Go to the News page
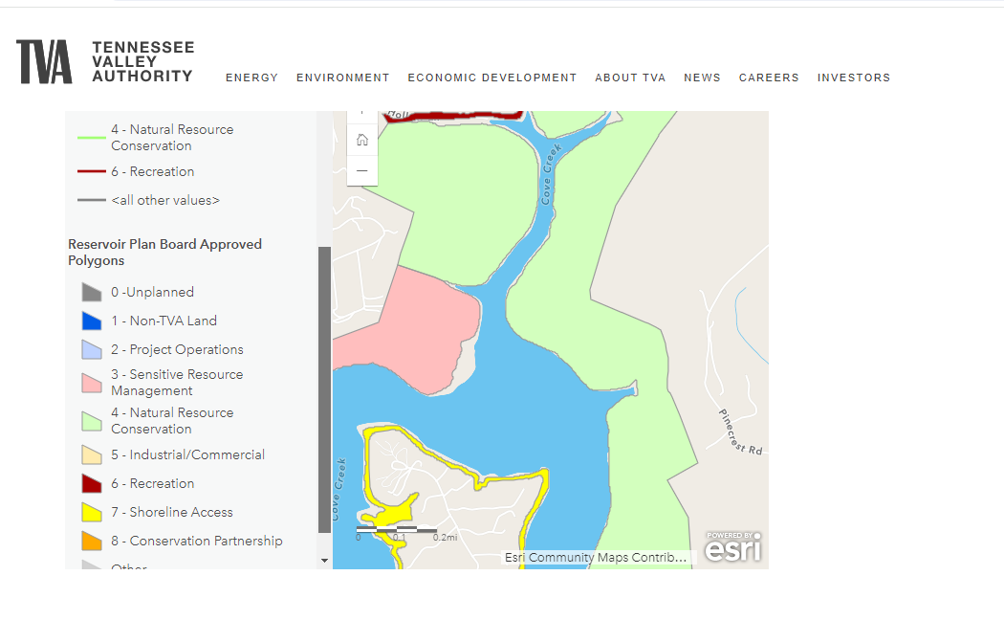This screenshot has width=1004, height=620. pos(702,77)
